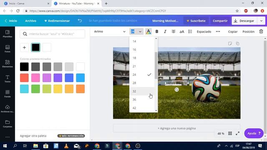Change the text alignment
Viewport: 267px width, 150px height.
(174, 32)
